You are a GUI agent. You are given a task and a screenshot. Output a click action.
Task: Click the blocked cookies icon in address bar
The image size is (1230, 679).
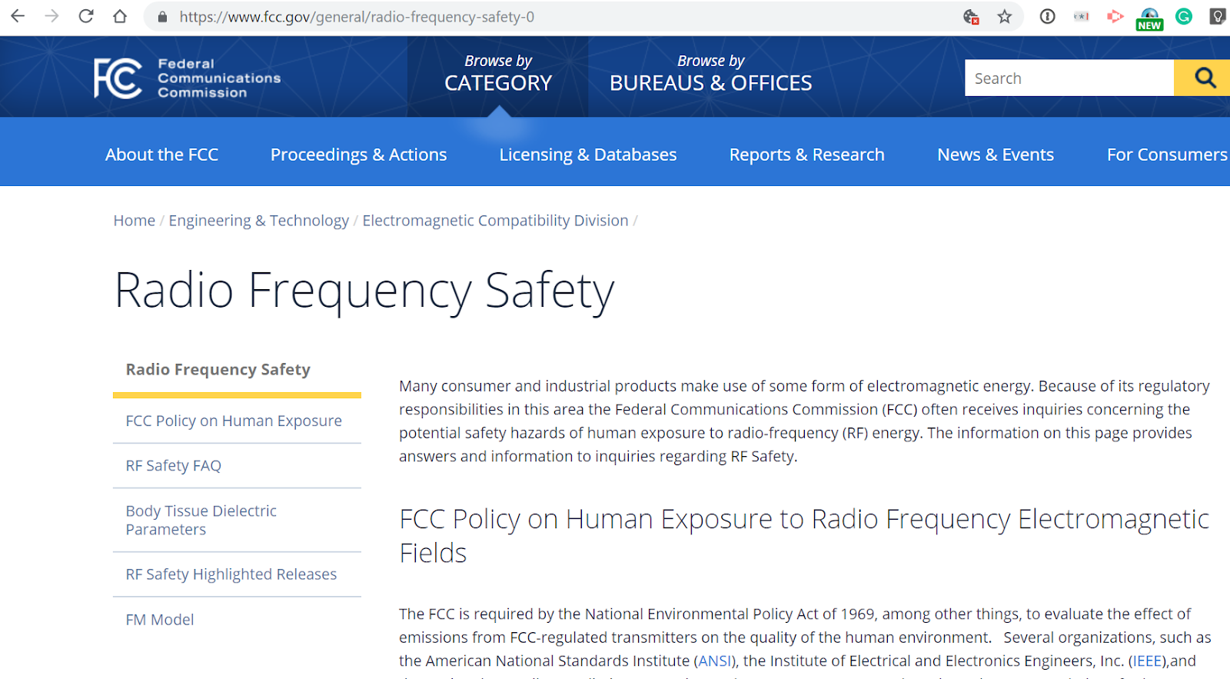971,17
